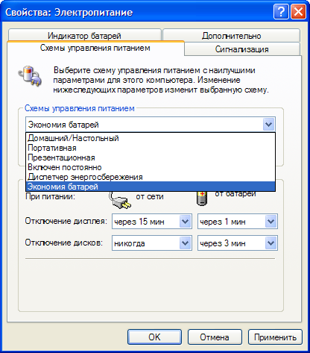
Task: Pick the Презентационная scheme from list
Action: click(x=151, y=157)
